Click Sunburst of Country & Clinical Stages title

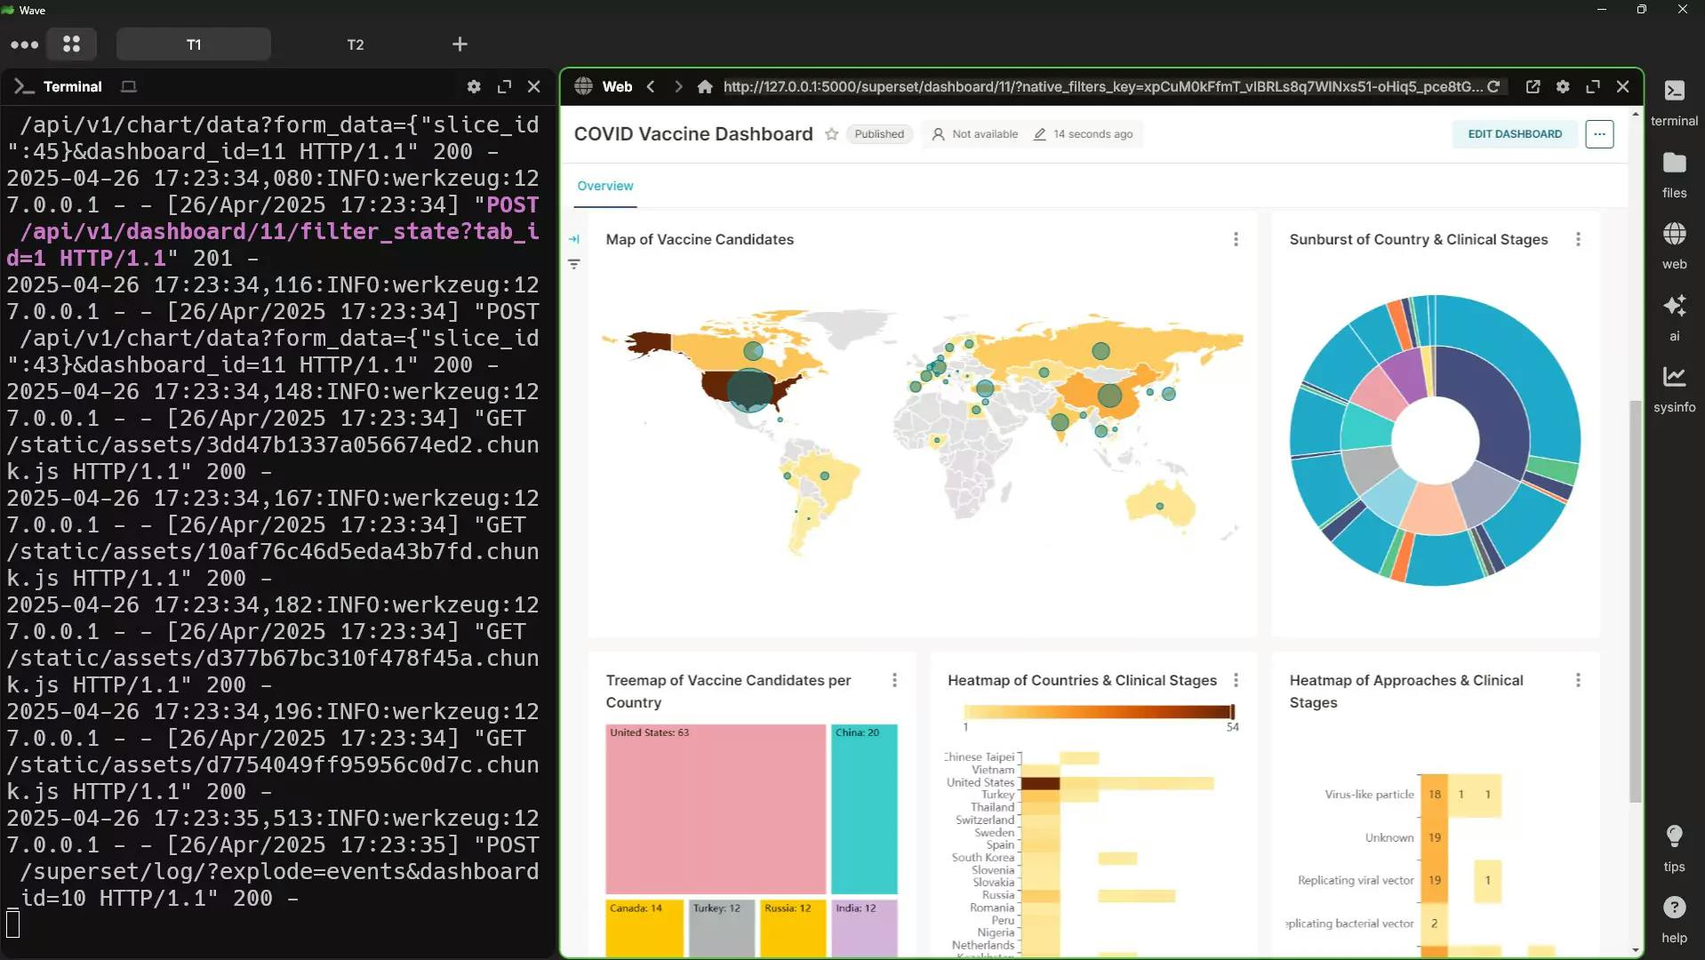click(x=1419, y=239)
